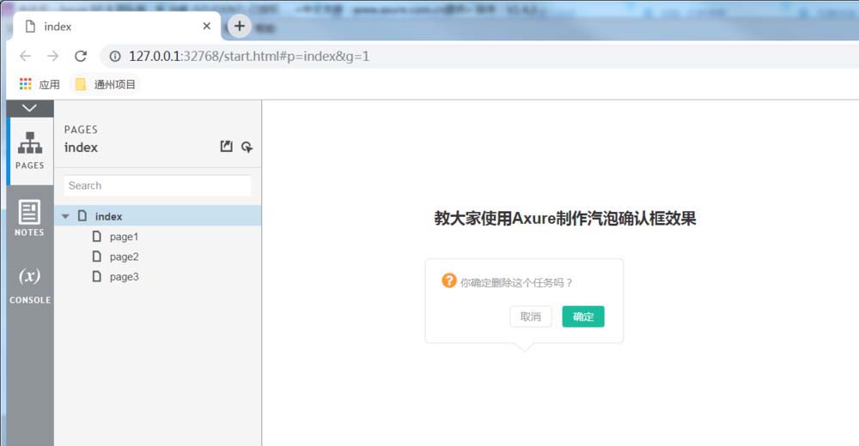Click the orange question mark icon
The width and height of the screenshot is (859, 446).
[448, 280]
